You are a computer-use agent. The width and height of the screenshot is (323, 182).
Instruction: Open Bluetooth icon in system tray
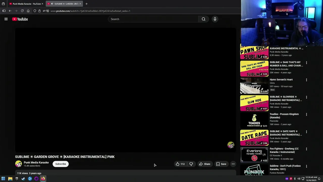(x=295, y=179)
